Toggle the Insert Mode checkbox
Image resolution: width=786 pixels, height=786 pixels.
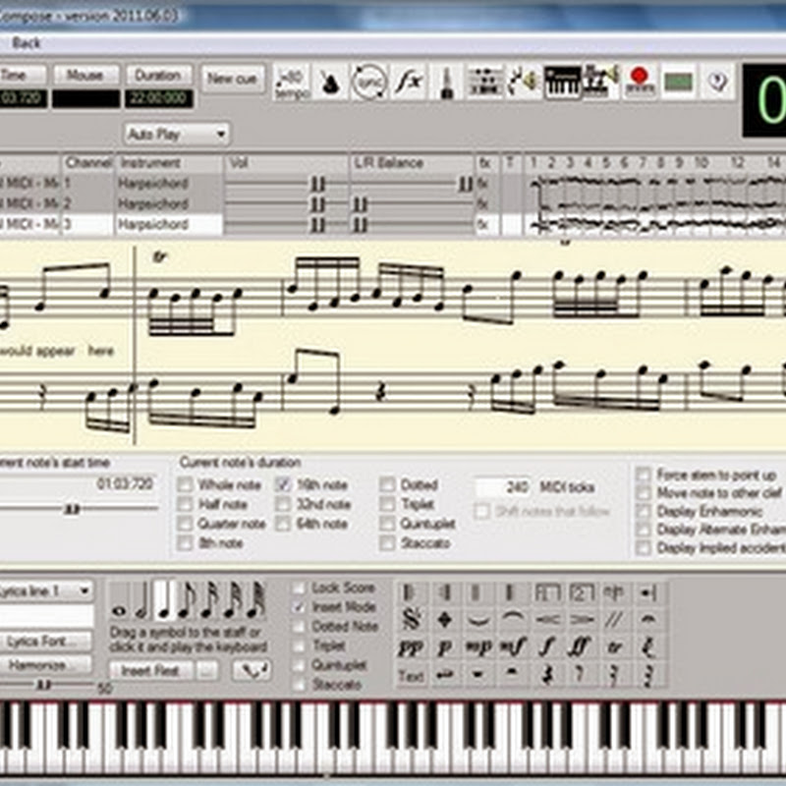(299, 607)
